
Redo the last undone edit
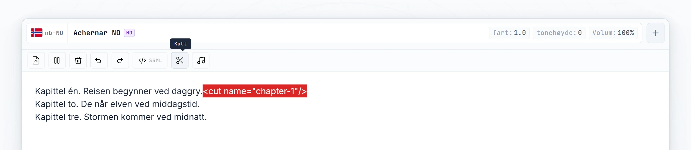[x=120, y=60]
